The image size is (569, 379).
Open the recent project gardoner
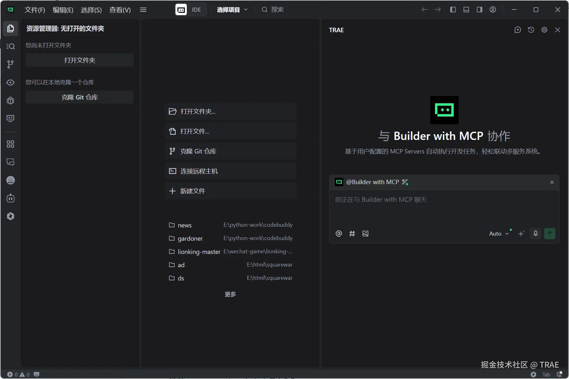(x=230, y=238)
